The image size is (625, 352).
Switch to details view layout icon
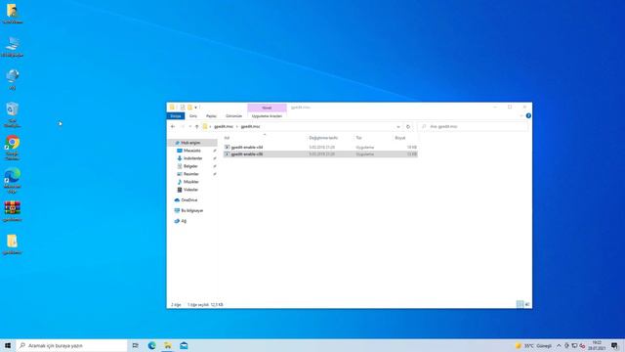coord(520,304)
